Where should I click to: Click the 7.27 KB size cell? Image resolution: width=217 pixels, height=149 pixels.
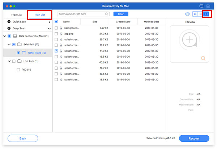click(x=104, y=28)
